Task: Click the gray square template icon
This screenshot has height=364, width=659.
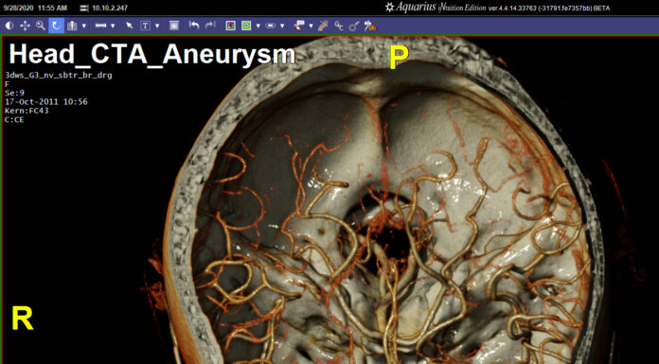Action: point(174,26)
